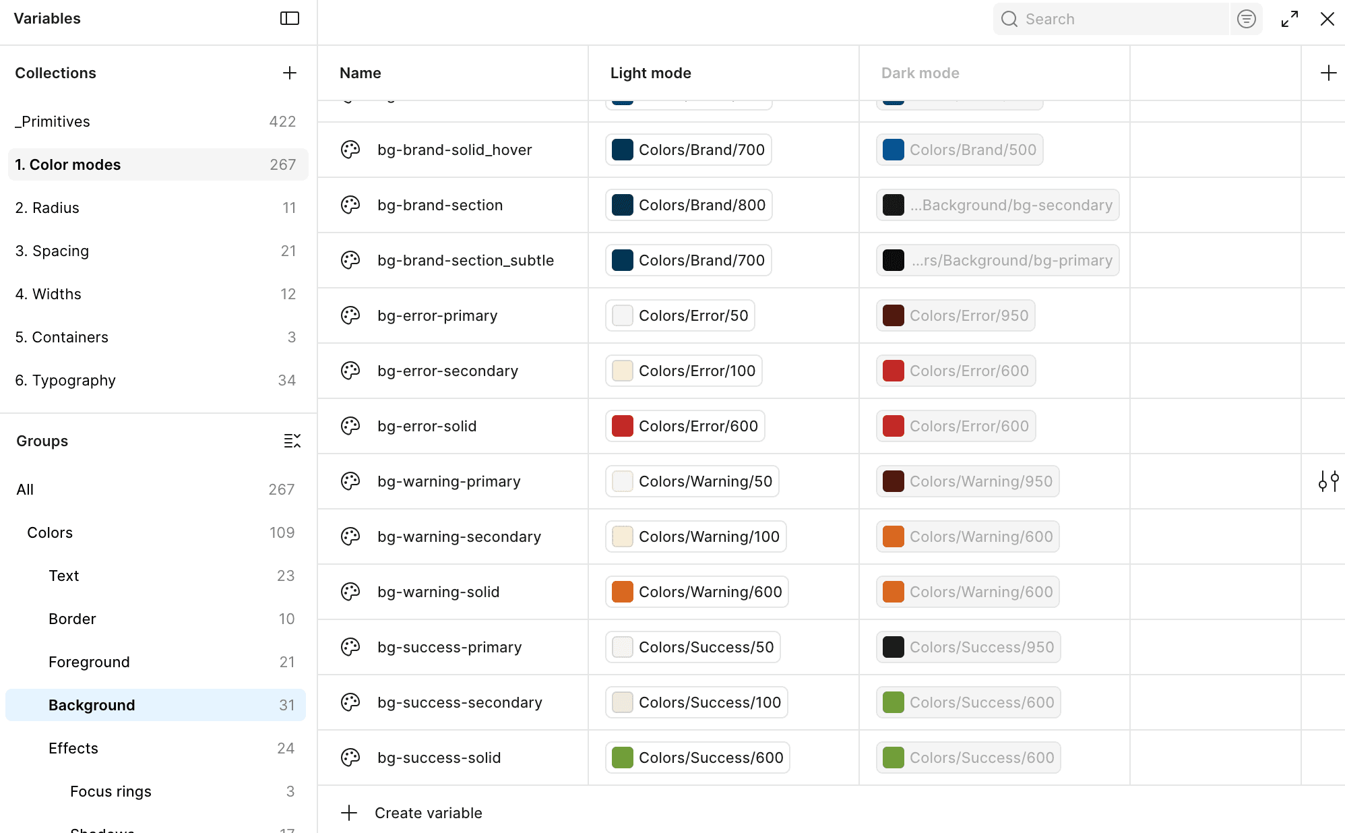The image size is (1345, 833).
Task: Switch to the _Primitives collection
Action: click(x=53, y=121)
